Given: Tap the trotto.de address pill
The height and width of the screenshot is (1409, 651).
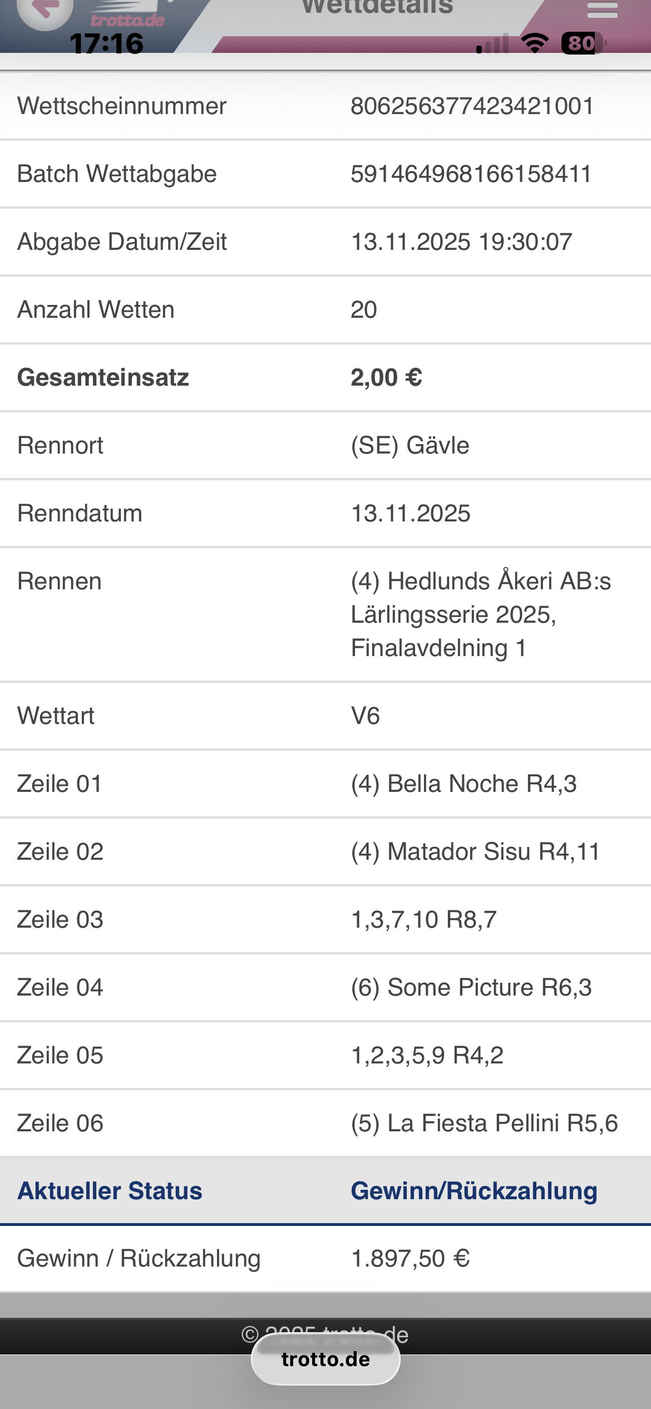Looking at the screenshot, I should (x=325, y=1359).
